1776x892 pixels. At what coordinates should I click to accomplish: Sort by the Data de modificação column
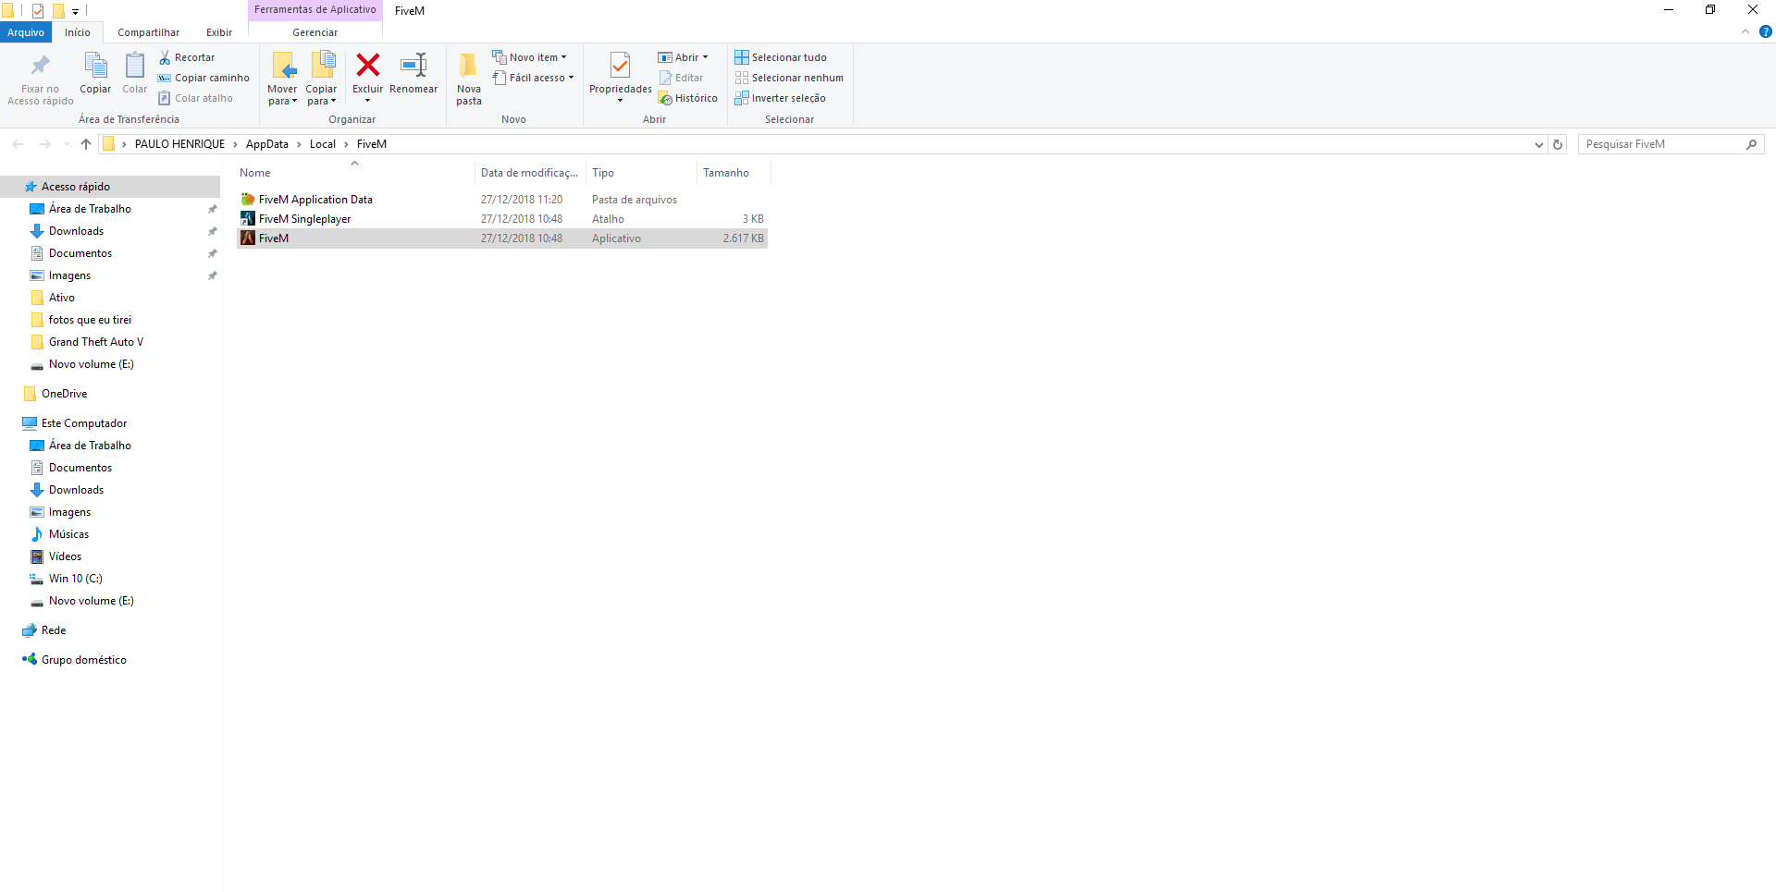[x=530, y=173]
